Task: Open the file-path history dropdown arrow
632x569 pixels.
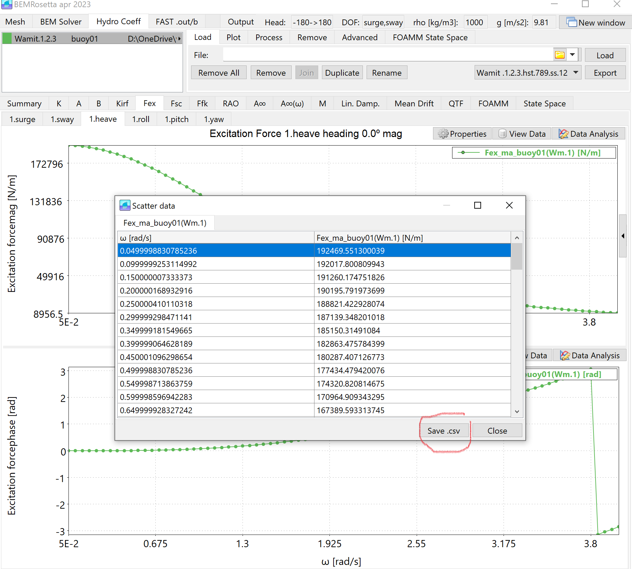Action: [x=573, y=55]
